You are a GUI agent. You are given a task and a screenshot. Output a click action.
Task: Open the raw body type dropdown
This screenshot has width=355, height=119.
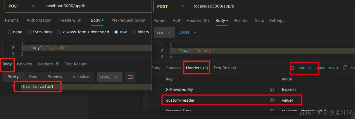(164, 32)
